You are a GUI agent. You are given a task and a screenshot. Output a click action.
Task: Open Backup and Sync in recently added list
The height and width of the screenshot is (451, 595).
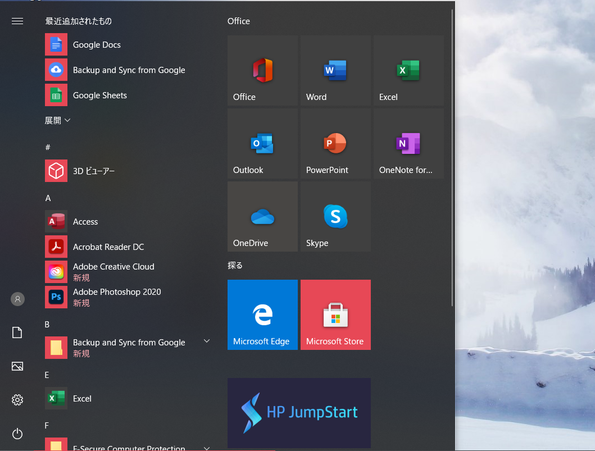point(128,70)
